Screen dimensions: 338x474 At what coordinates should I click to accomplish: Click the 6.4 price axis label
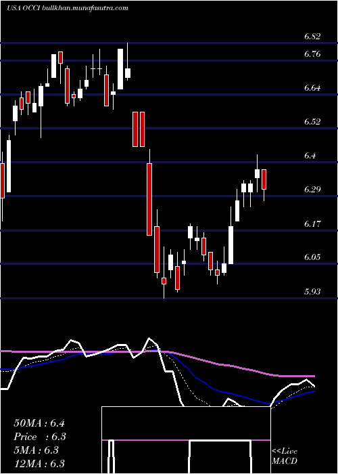(310, 156)
